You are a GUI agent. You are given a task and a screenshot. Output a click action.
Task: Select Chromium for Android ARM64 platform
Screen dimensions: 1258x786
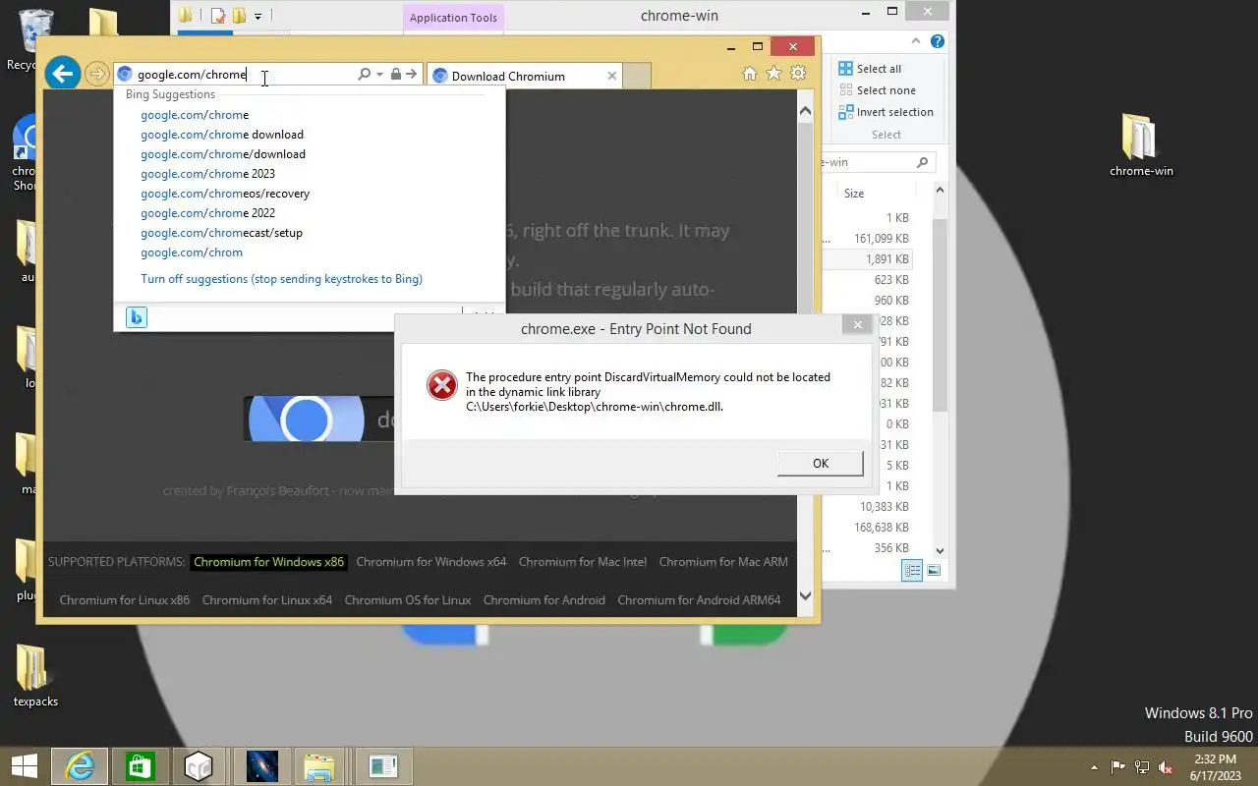click(x=699, y=600)
